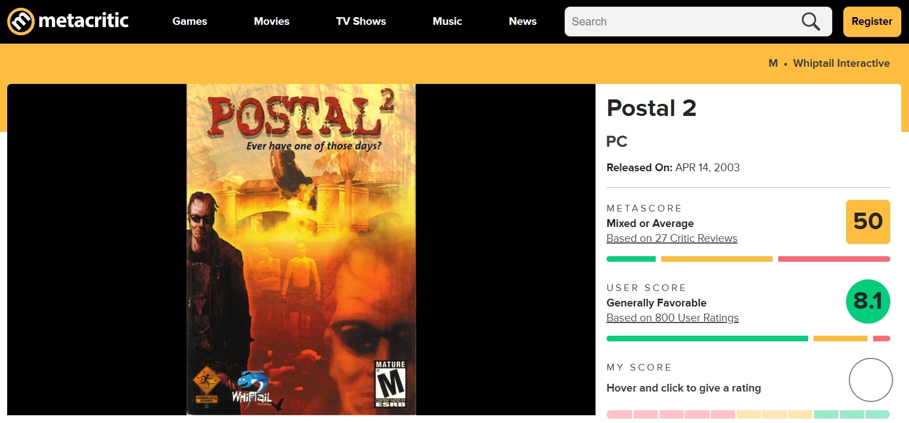Viewport: 909px width, 423px height.
Task: Open the Movies menu
Action: pyautogui.click(x=272, y=22)
